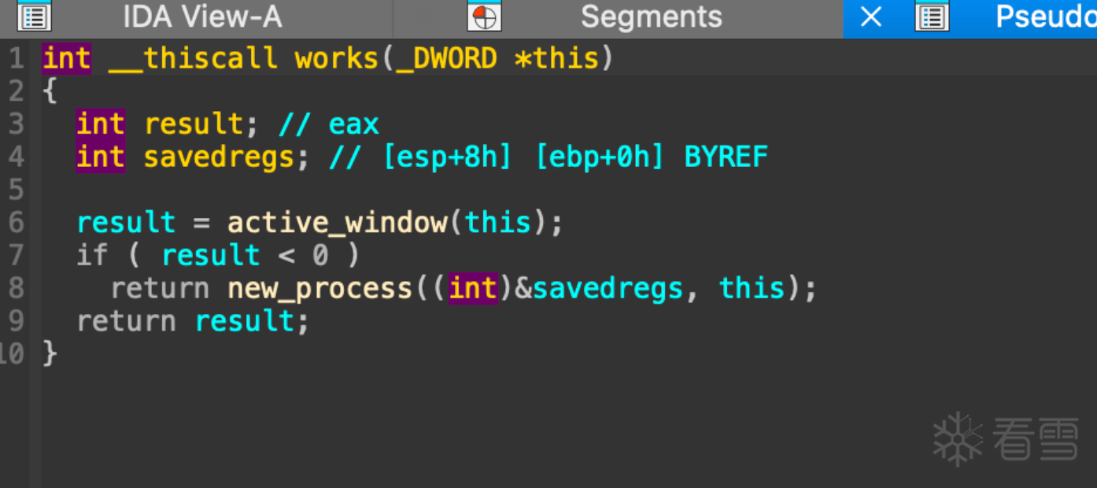Click the // eax comment
Viewport: 1097px width, 488px height.
coord(329,124)
